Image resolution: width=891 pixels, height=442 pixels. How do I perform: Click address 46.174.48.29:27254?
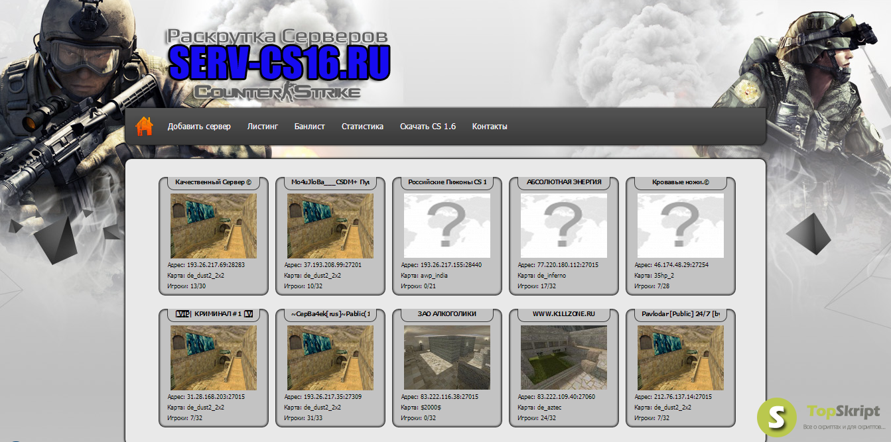(x=681, y=264)
